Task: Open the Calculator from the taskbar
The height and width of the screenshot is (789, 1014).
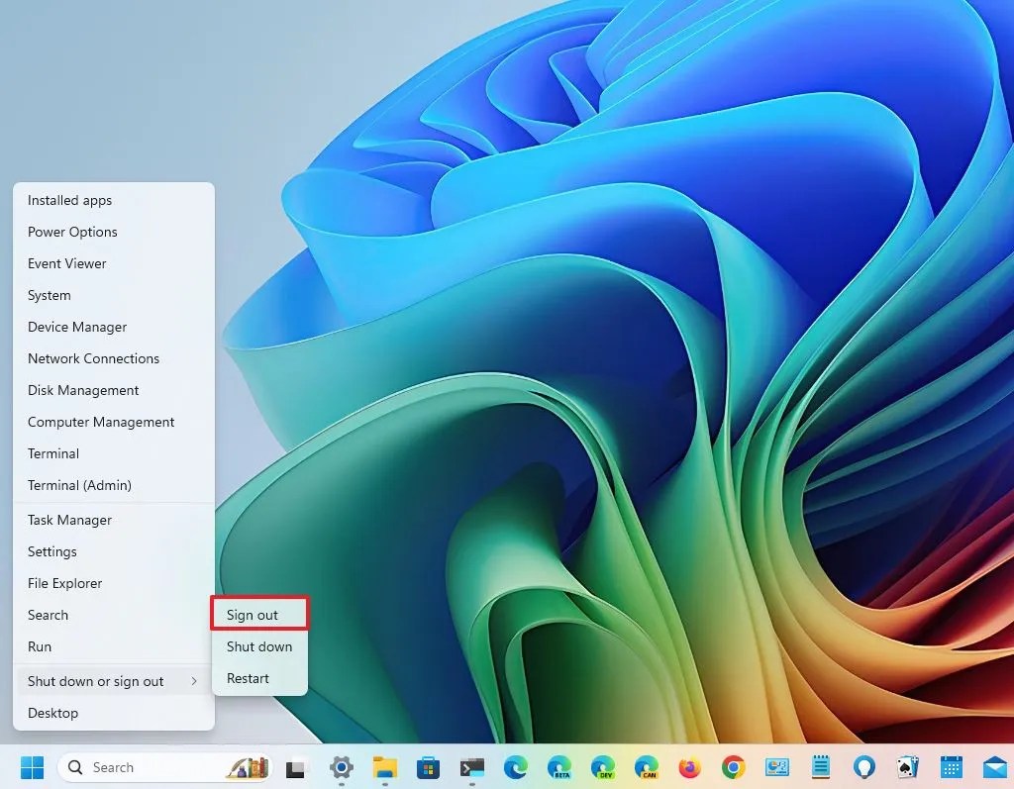Action: (x=776, y=767)
